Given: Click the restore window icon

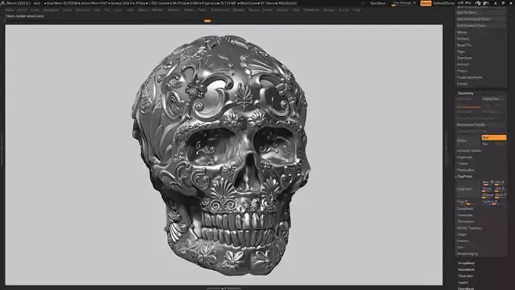Looking at the screenshot, I should coord(503,3).
